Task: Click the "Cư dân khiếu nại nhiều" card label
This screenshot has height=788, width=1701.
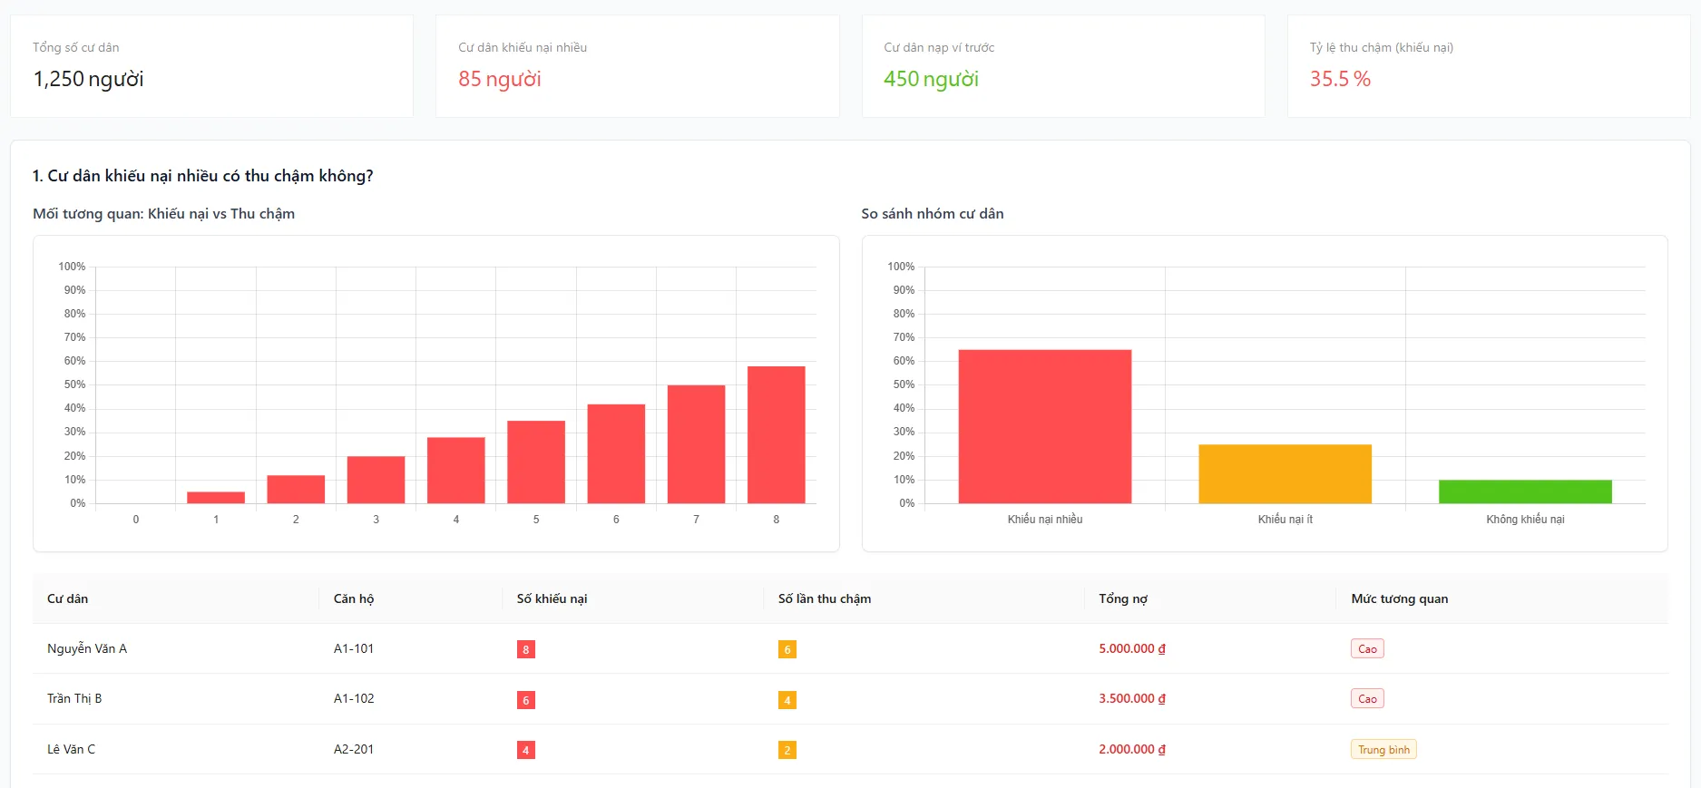Action: 523,47
